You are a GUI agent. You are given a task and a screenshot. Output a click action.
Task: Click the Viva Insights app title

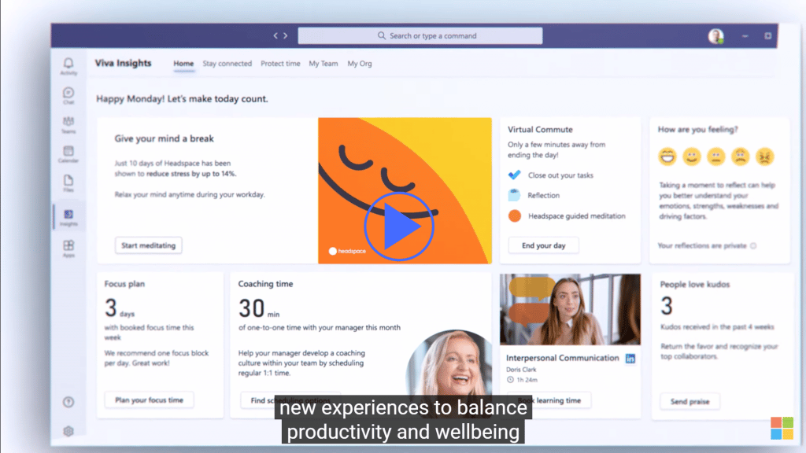point(123,63)
